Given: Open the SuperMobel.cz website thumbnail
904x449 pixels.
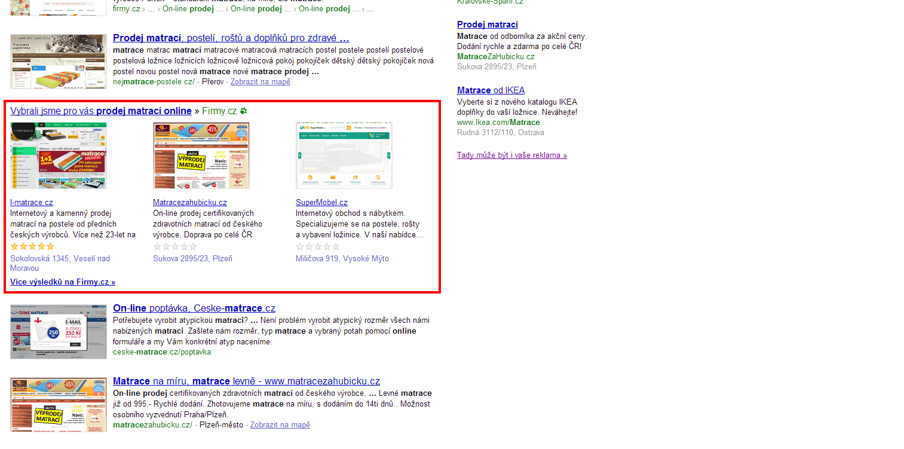Looking at the screenshot, I should (344, 155).
